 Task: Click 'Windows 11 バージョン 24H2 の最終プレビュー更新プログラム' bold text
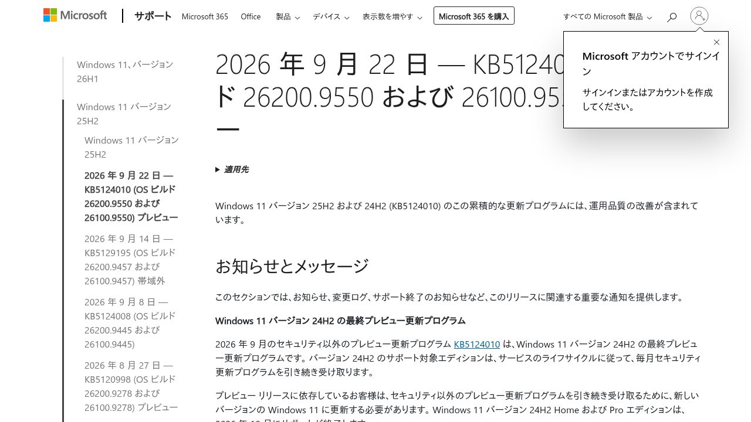(340, 321)
